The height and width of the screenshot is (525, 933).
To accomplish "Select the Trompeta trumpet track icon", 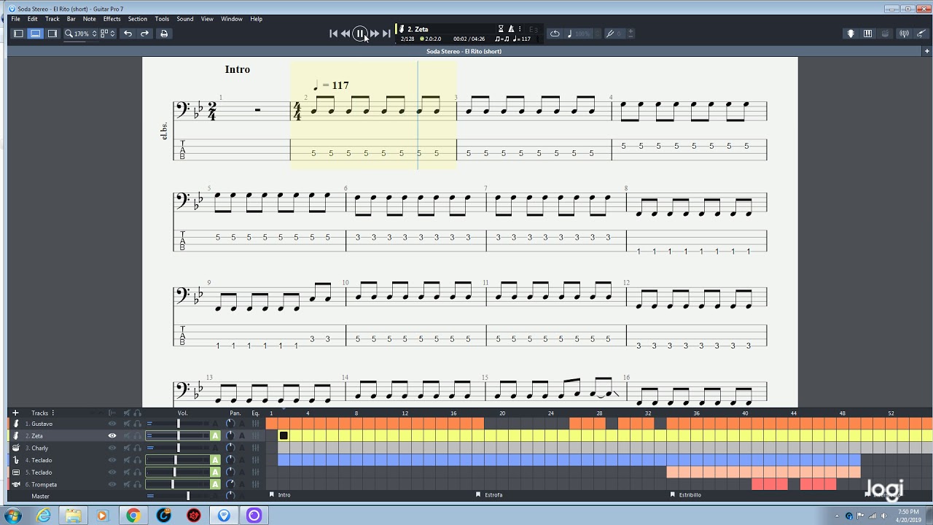I will [x=16, y=484].
